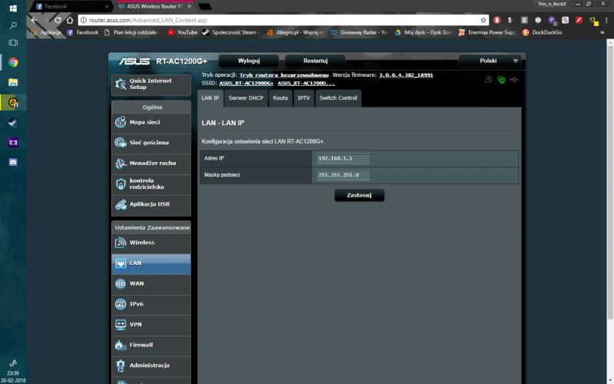This screenshot has width=614, height=384.
Task: Open Quick Internet Setup wizard
Action: tap(150, 84)
